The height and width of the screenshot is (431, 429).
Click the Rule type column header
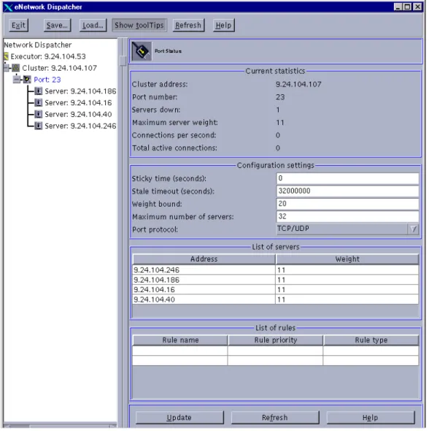click(371, 340)
